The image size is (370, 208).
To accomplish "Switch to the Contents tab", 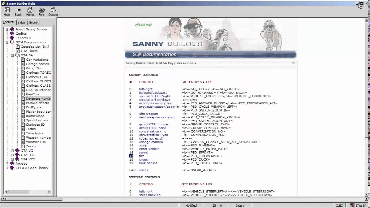I will [x=9, y=22].
